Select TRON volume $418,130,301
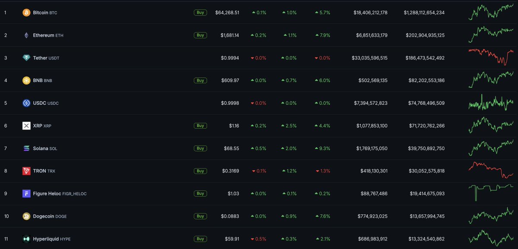Viewport: 518px width, 249px height. 374,171
